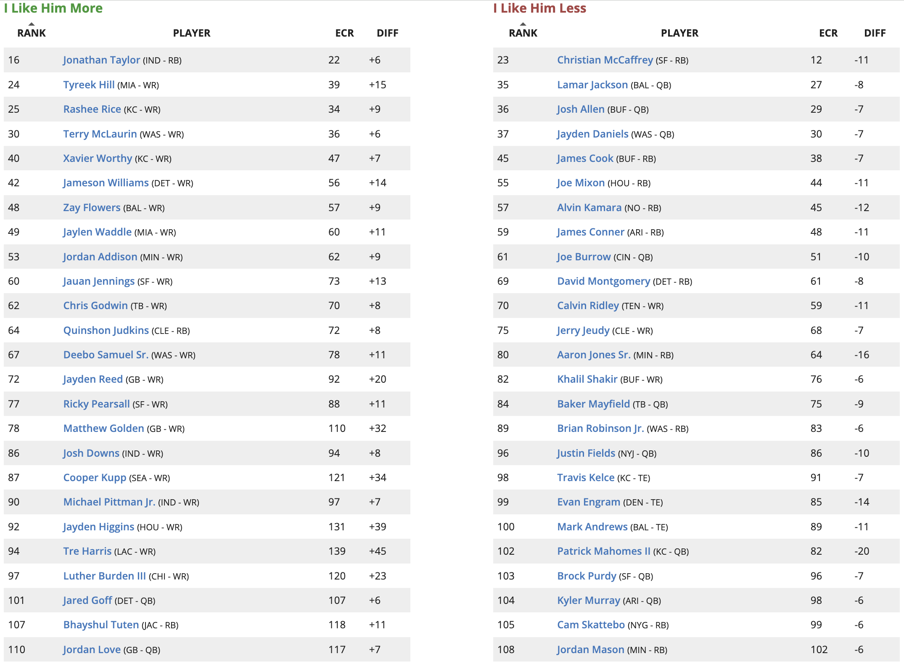Click sort arrow above left RANK header
The width and height of the screenshot is (904, 667).
pyautogui.click(x=32, y=24)
